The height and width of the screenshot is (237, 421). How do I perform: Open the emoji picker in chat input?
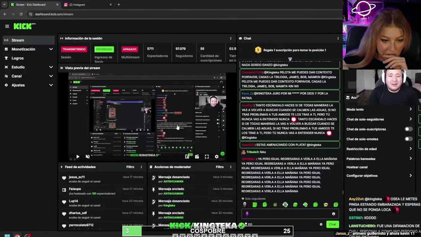coord(334,214)
